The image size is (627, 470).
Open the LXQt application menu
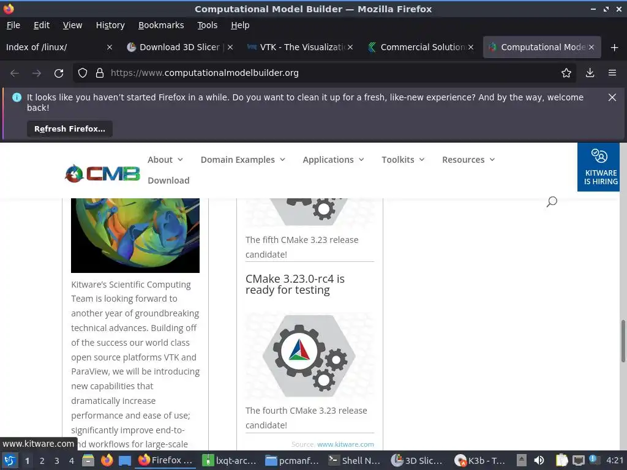[x=10, y=461]
